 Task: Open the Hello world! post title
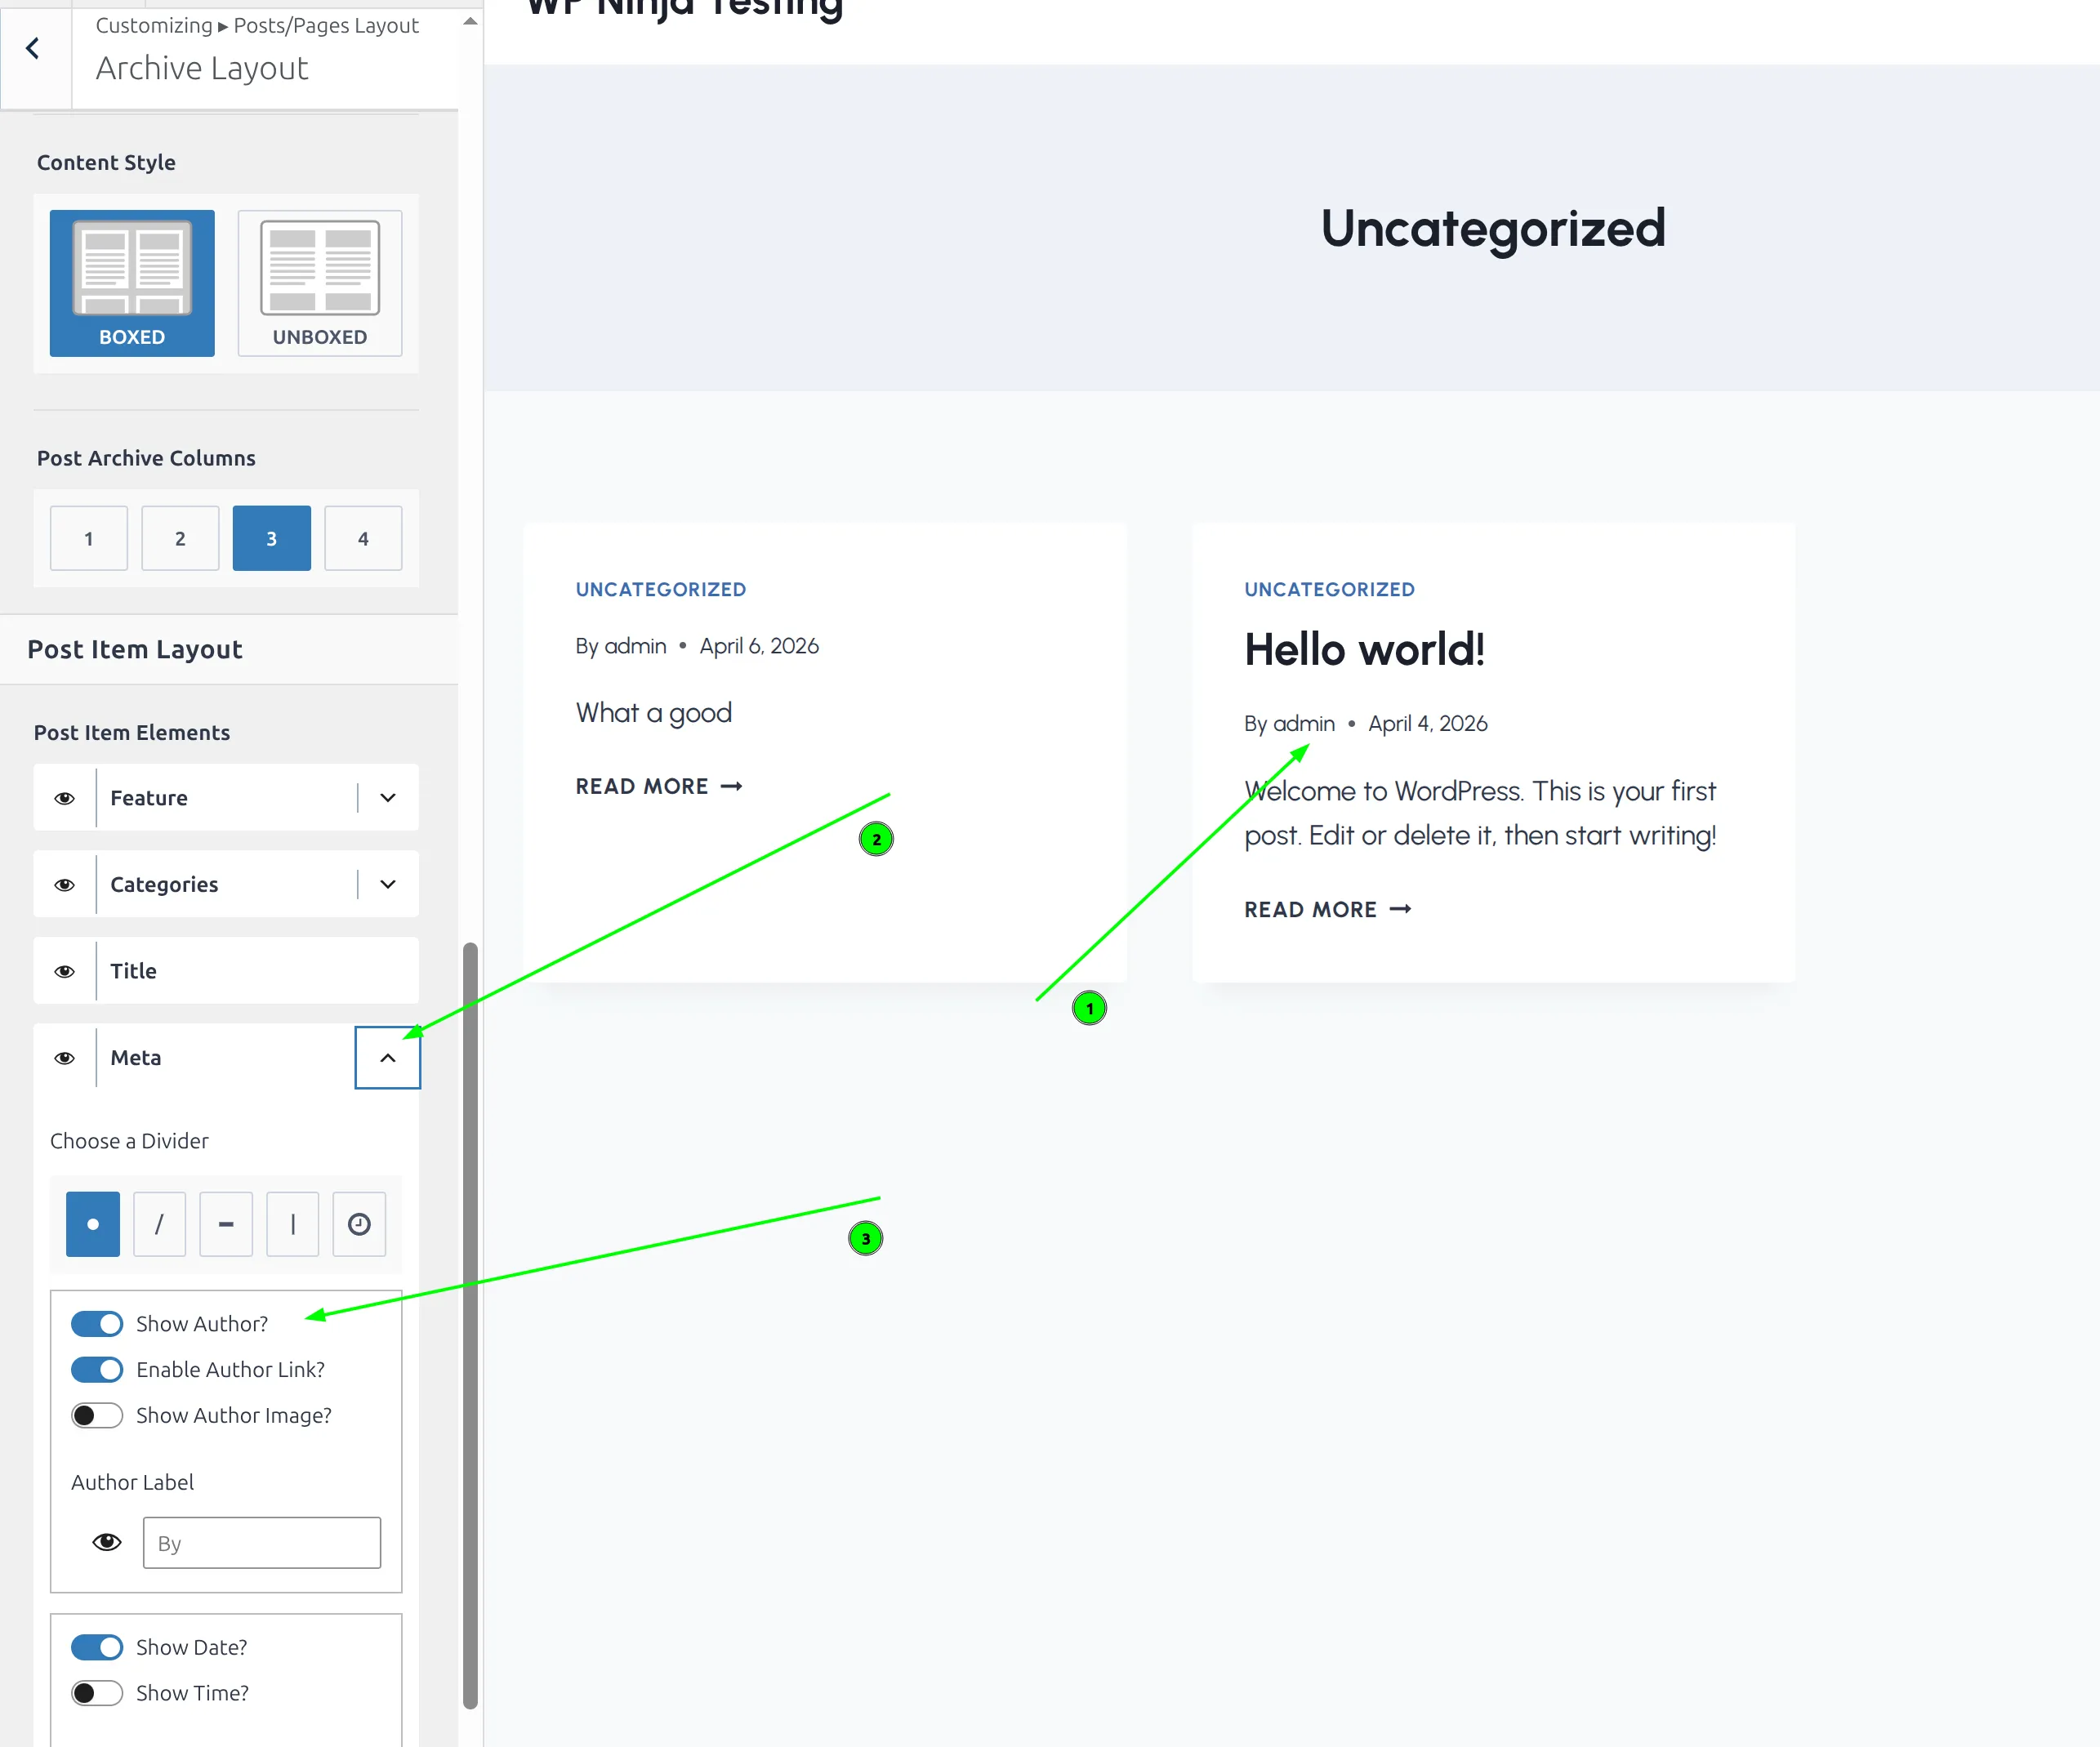pos(1364,650)
